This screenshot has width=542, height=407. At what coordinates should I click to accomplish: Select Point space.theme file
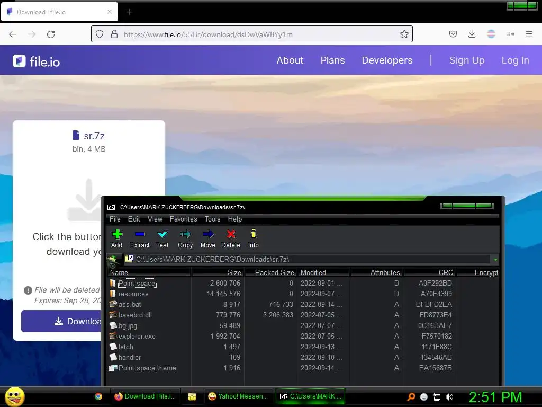click(147, 368)
